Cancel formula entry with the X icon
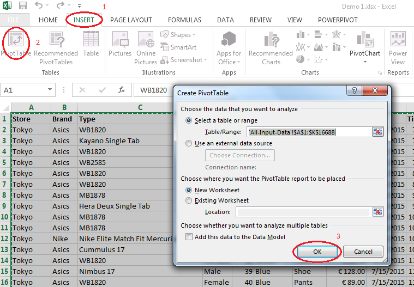The image size is (414, 287). [x=82, y=90]
